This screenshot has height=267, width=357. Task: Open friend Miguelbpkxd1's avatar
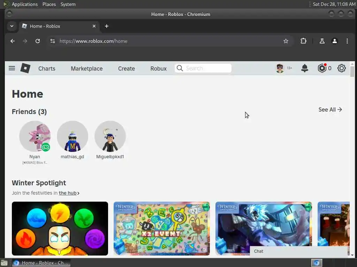110,136
